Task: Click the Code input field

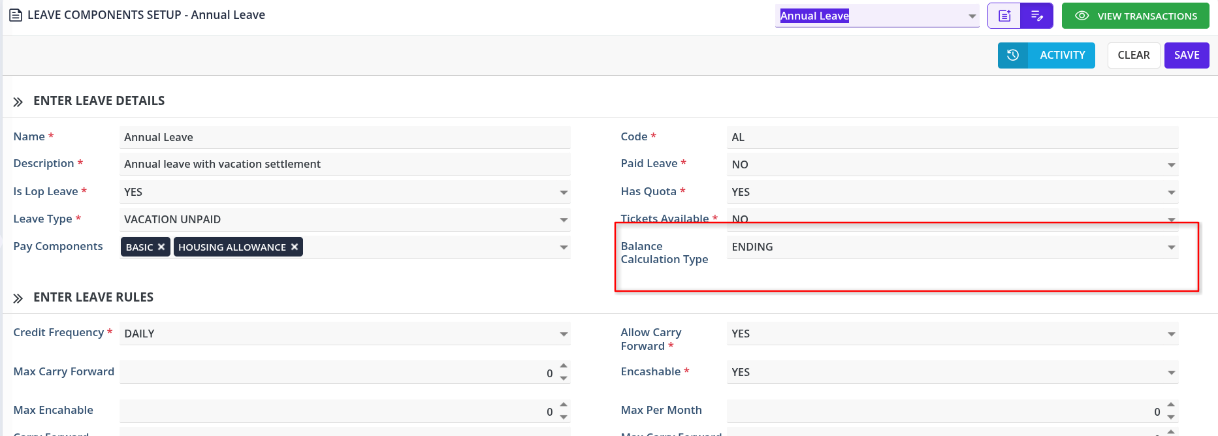Action: pos(953,137)
